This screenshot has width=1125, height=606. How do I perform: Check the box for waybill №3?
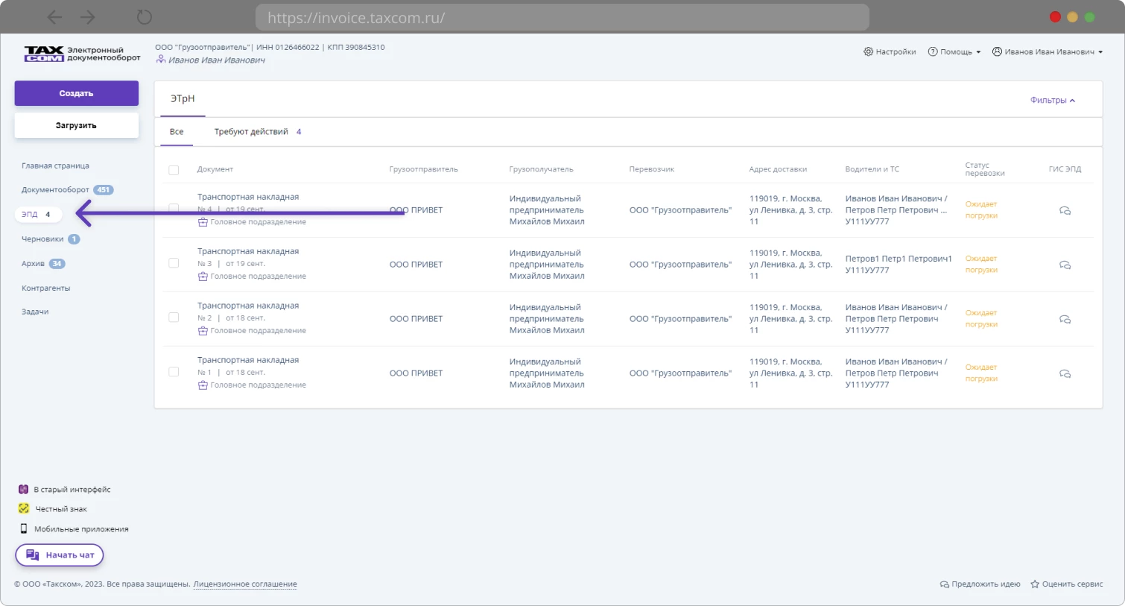click(x=174, y=263)
